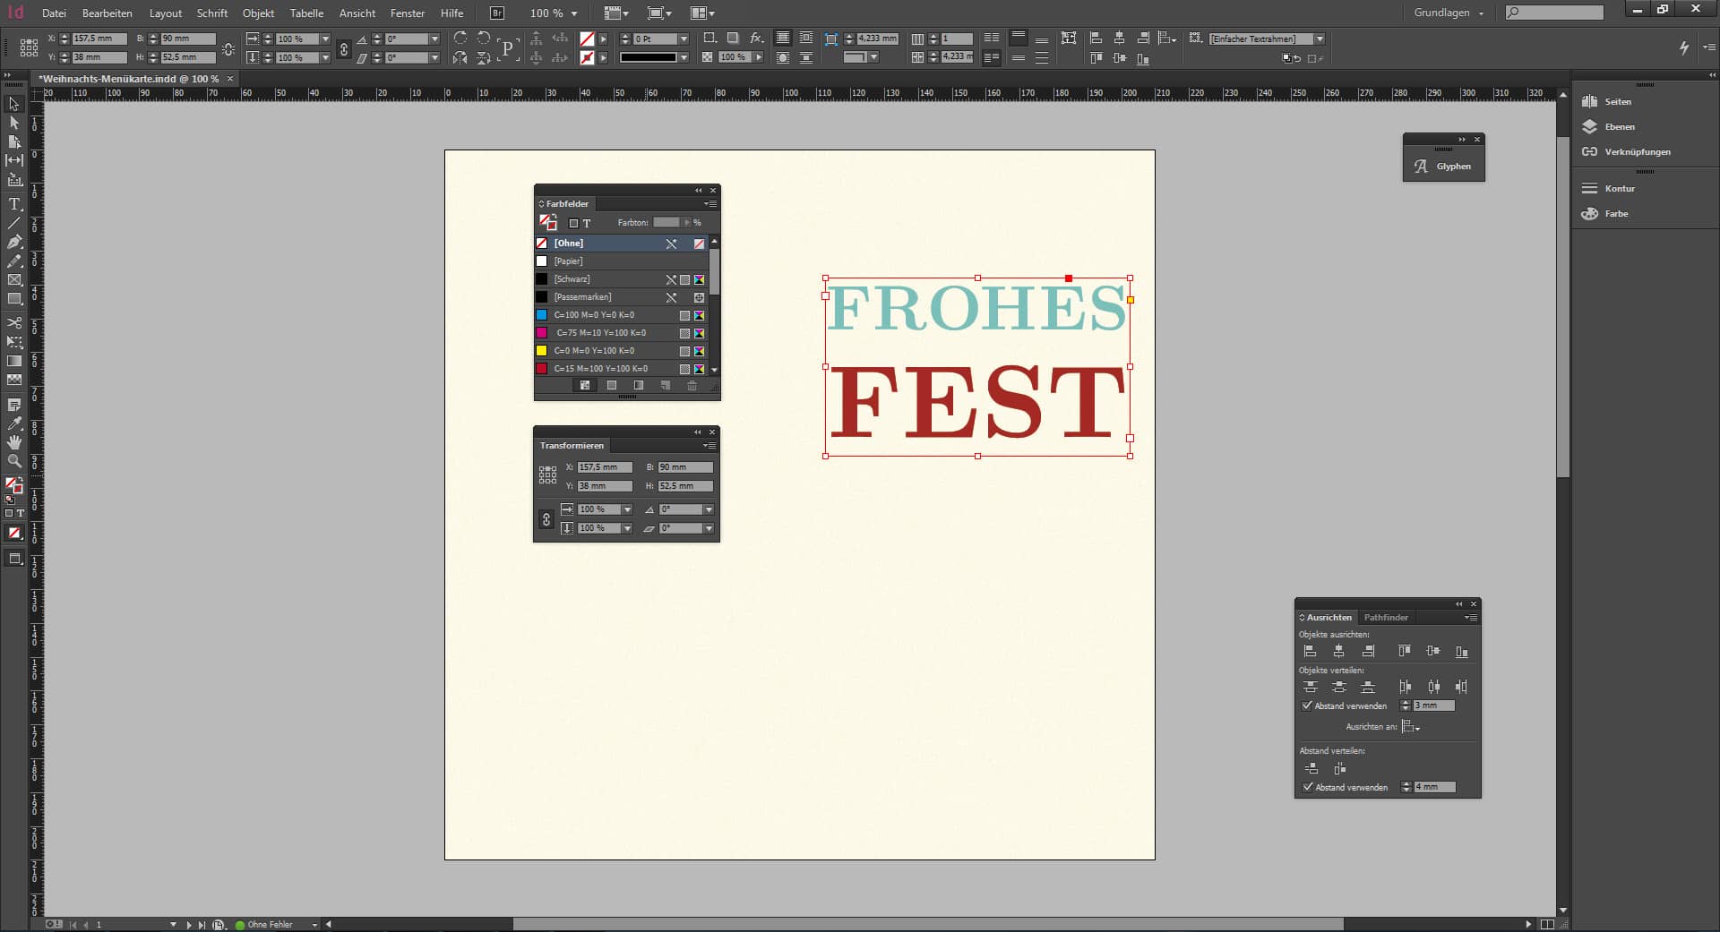Select the Type tool in toolbox
The image size is (1720, 932).
click(x=14, y=204)
